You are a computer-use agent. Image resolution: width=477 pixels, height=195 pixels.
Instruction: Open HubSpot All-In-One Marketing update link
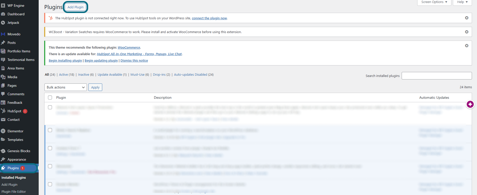pos(139,54)
